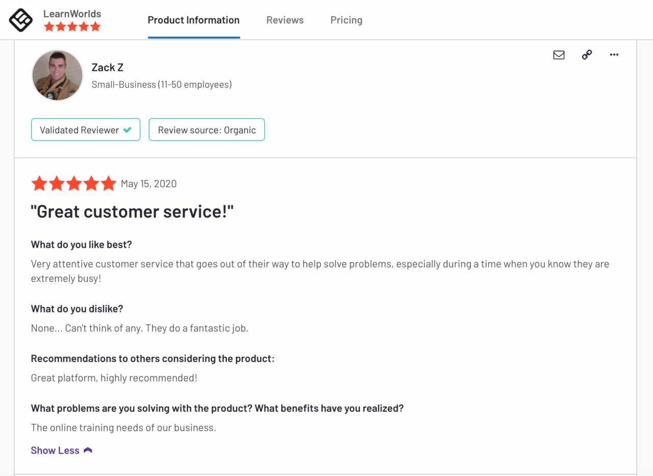This screenshot has width=653, height=476.
Task: Click the fifth star under the LearnWorlds name
Action: [96, 27]
